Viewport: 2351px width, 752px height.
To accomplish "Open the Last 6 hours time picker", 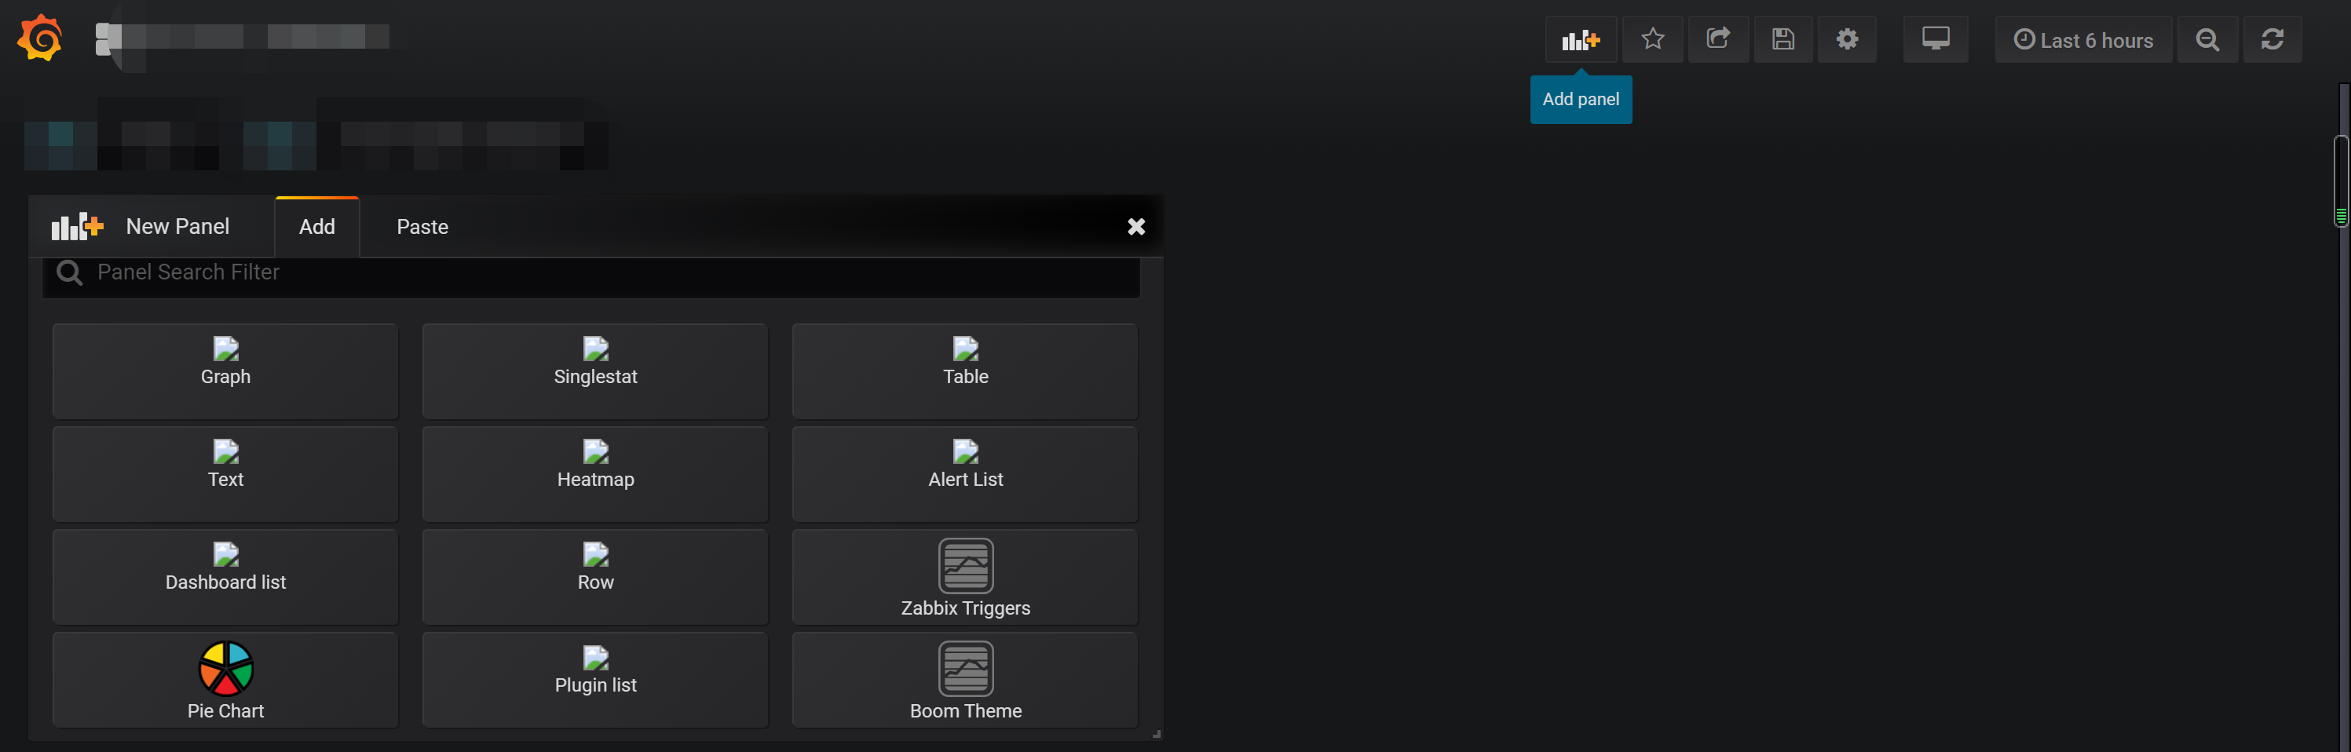I will (2083, 39).
